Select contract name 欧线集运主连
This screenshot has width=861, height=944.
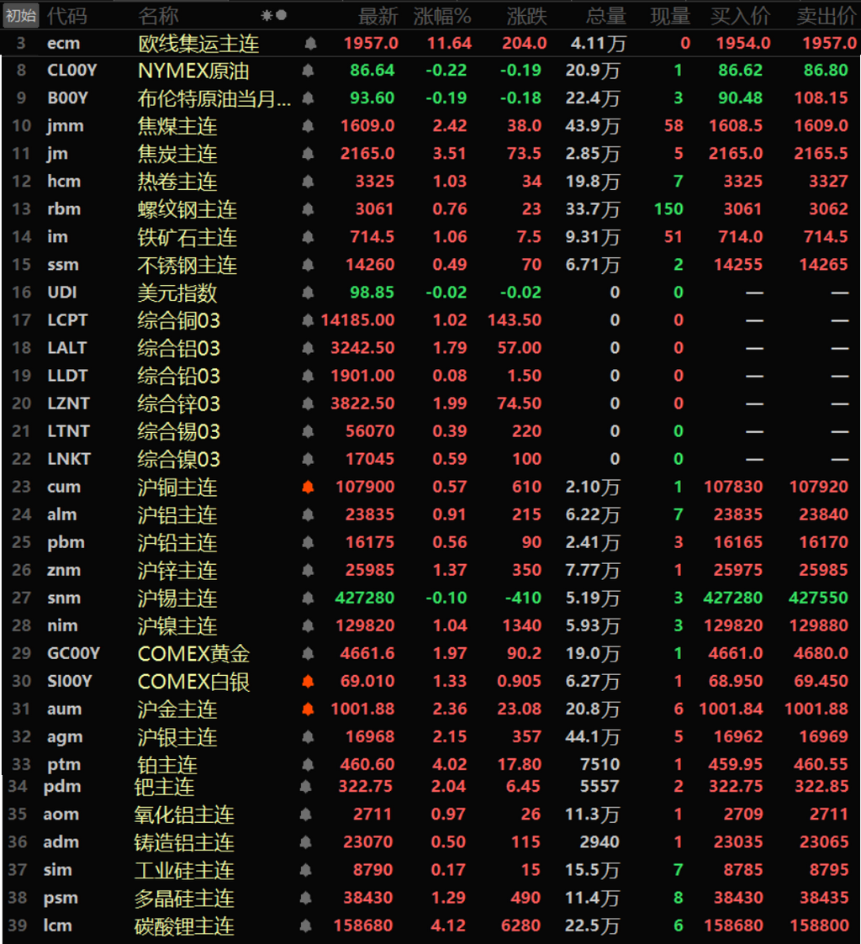pos(198,44)
